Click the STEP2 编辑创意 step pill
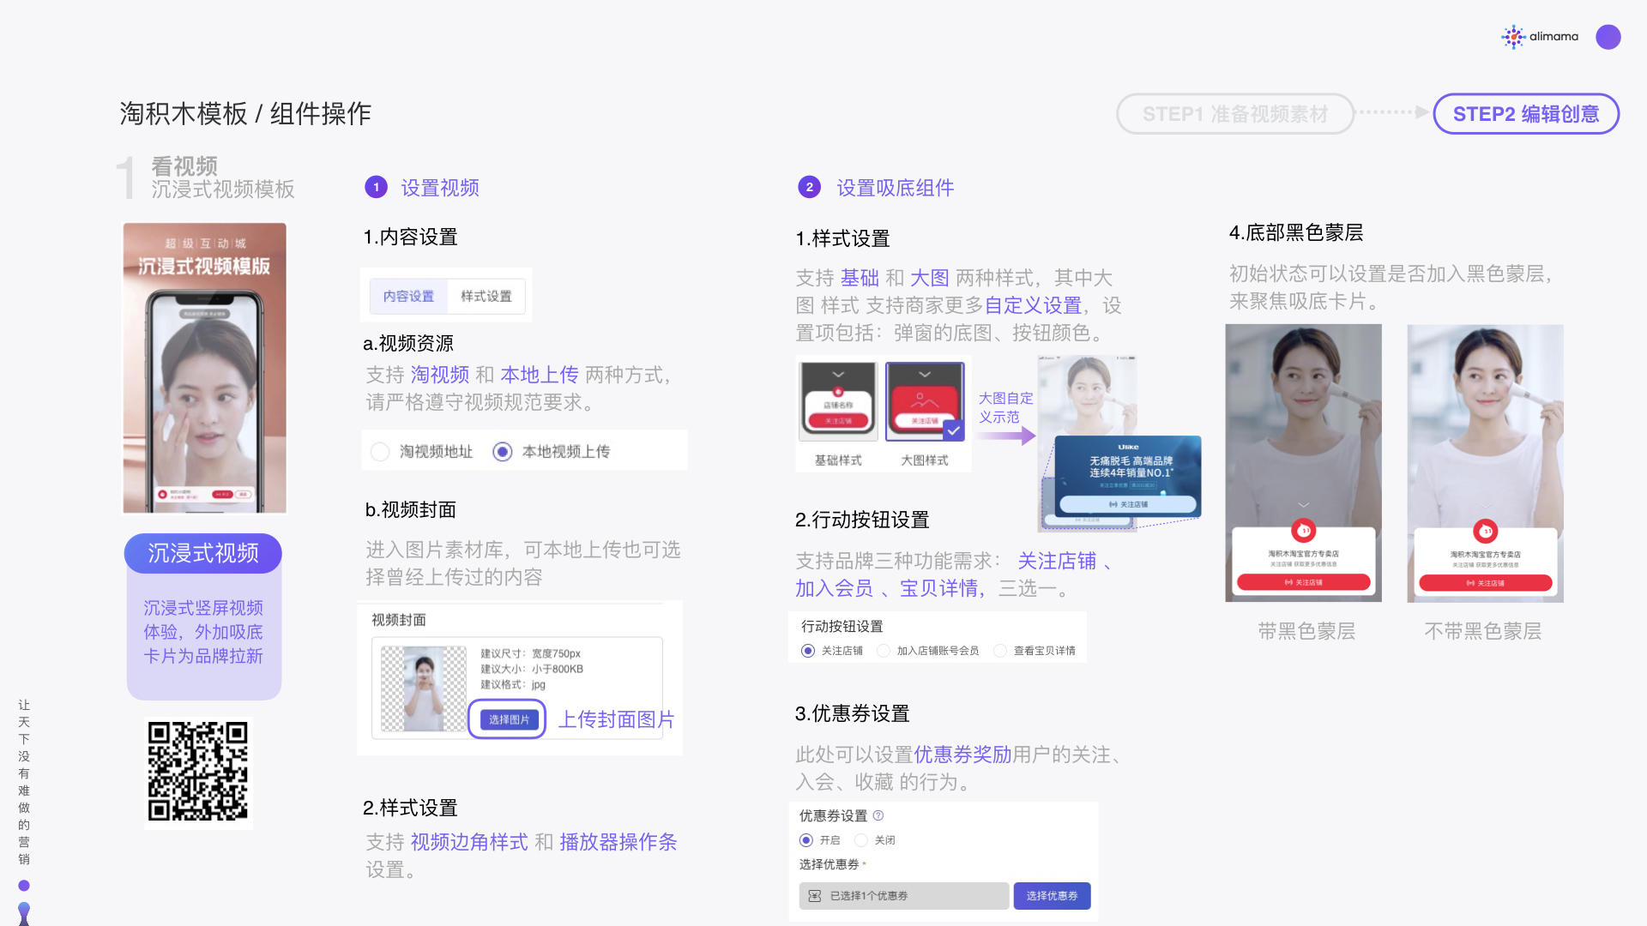1647x926 pixels. pyautogui.click(x=1525, y=114)
